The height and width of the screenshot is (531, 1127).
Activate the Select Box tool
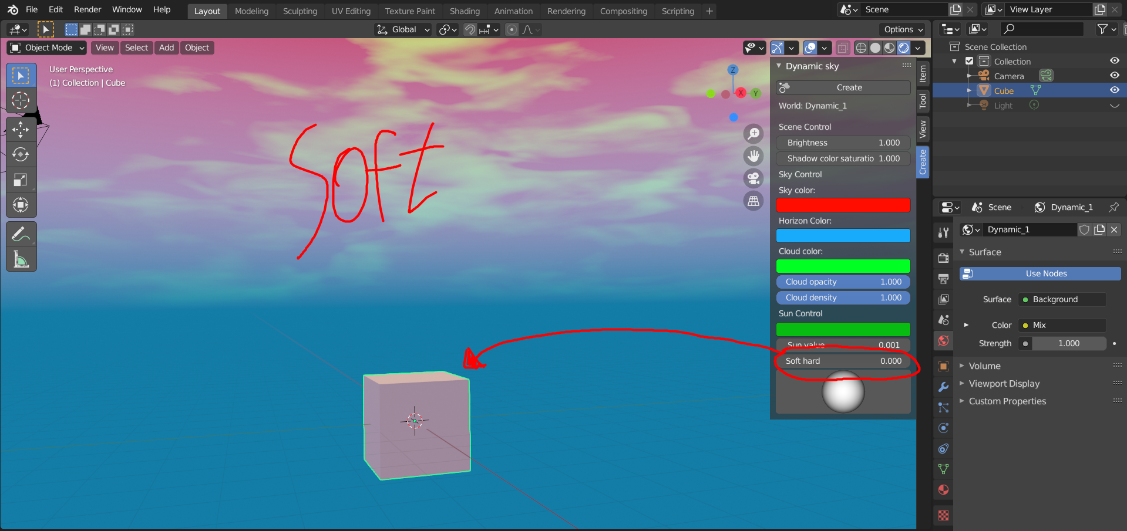tap(21, 76)
